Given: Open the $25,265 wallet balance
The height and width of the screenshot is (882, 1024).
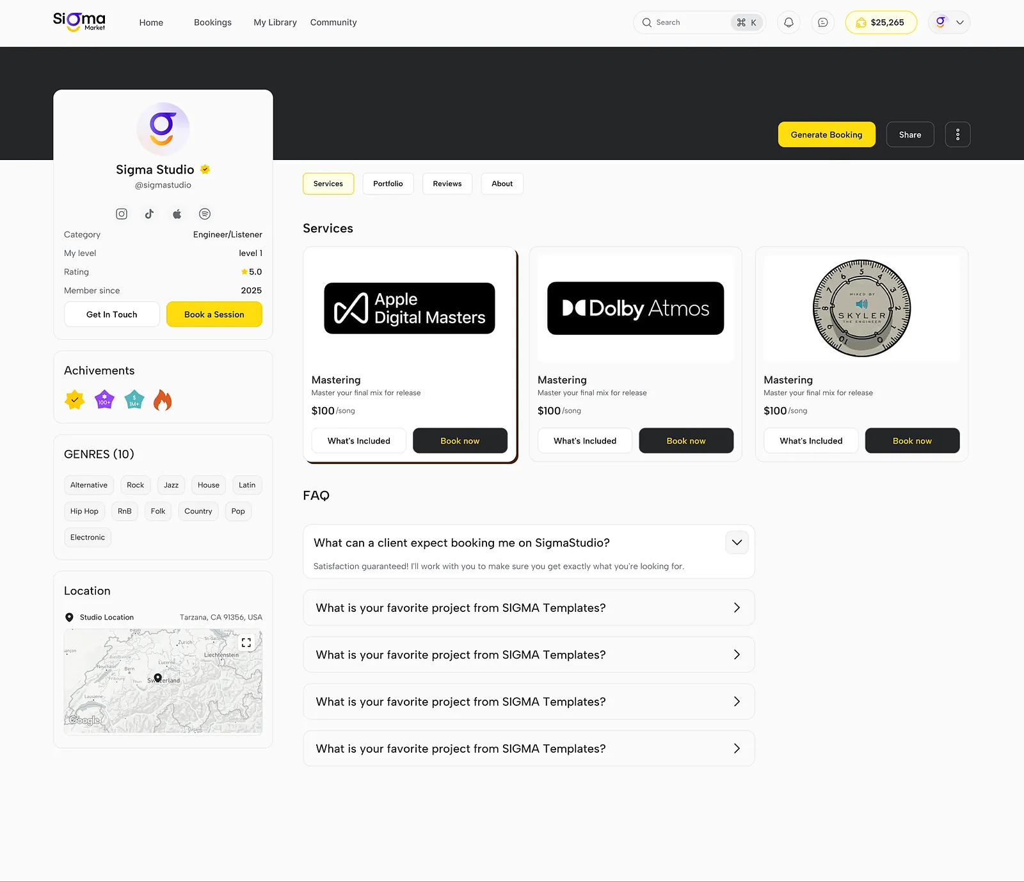Looking at the screenshot, I should tap(881, 22).
